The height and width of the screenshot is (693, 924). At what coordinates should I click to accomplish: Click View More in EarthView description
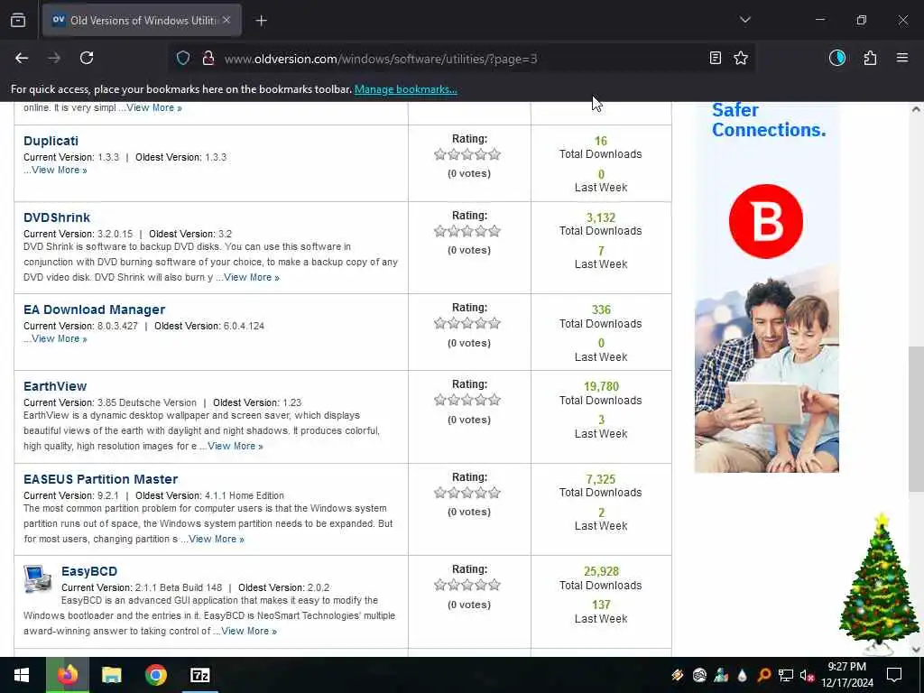click(x=236, y=446)
